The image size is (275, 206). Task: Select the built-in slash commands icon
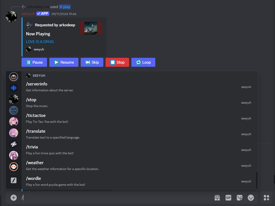coord(13,180)
